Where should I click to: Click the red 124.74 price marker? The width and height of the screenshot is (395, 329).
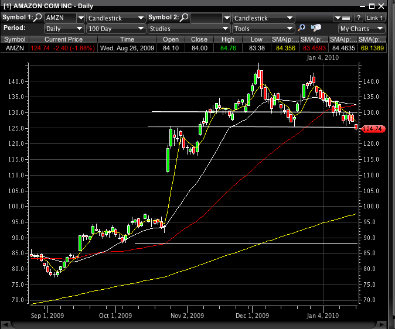pyautogui.click(x=373, y=129)
